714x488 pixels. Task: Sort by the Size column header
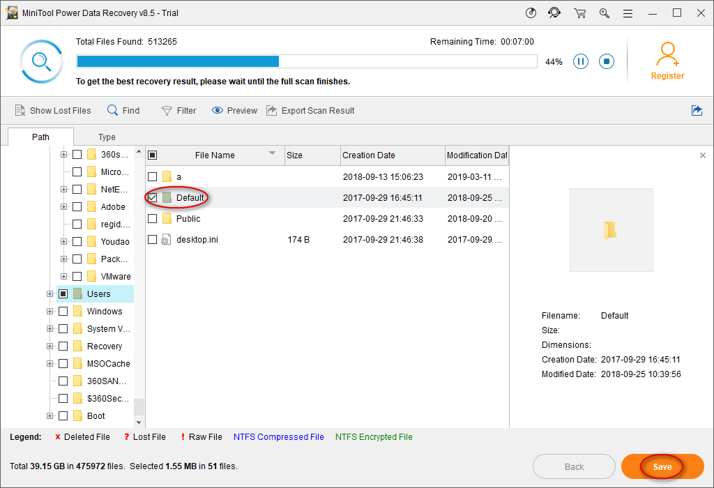(x=312, y=155)
